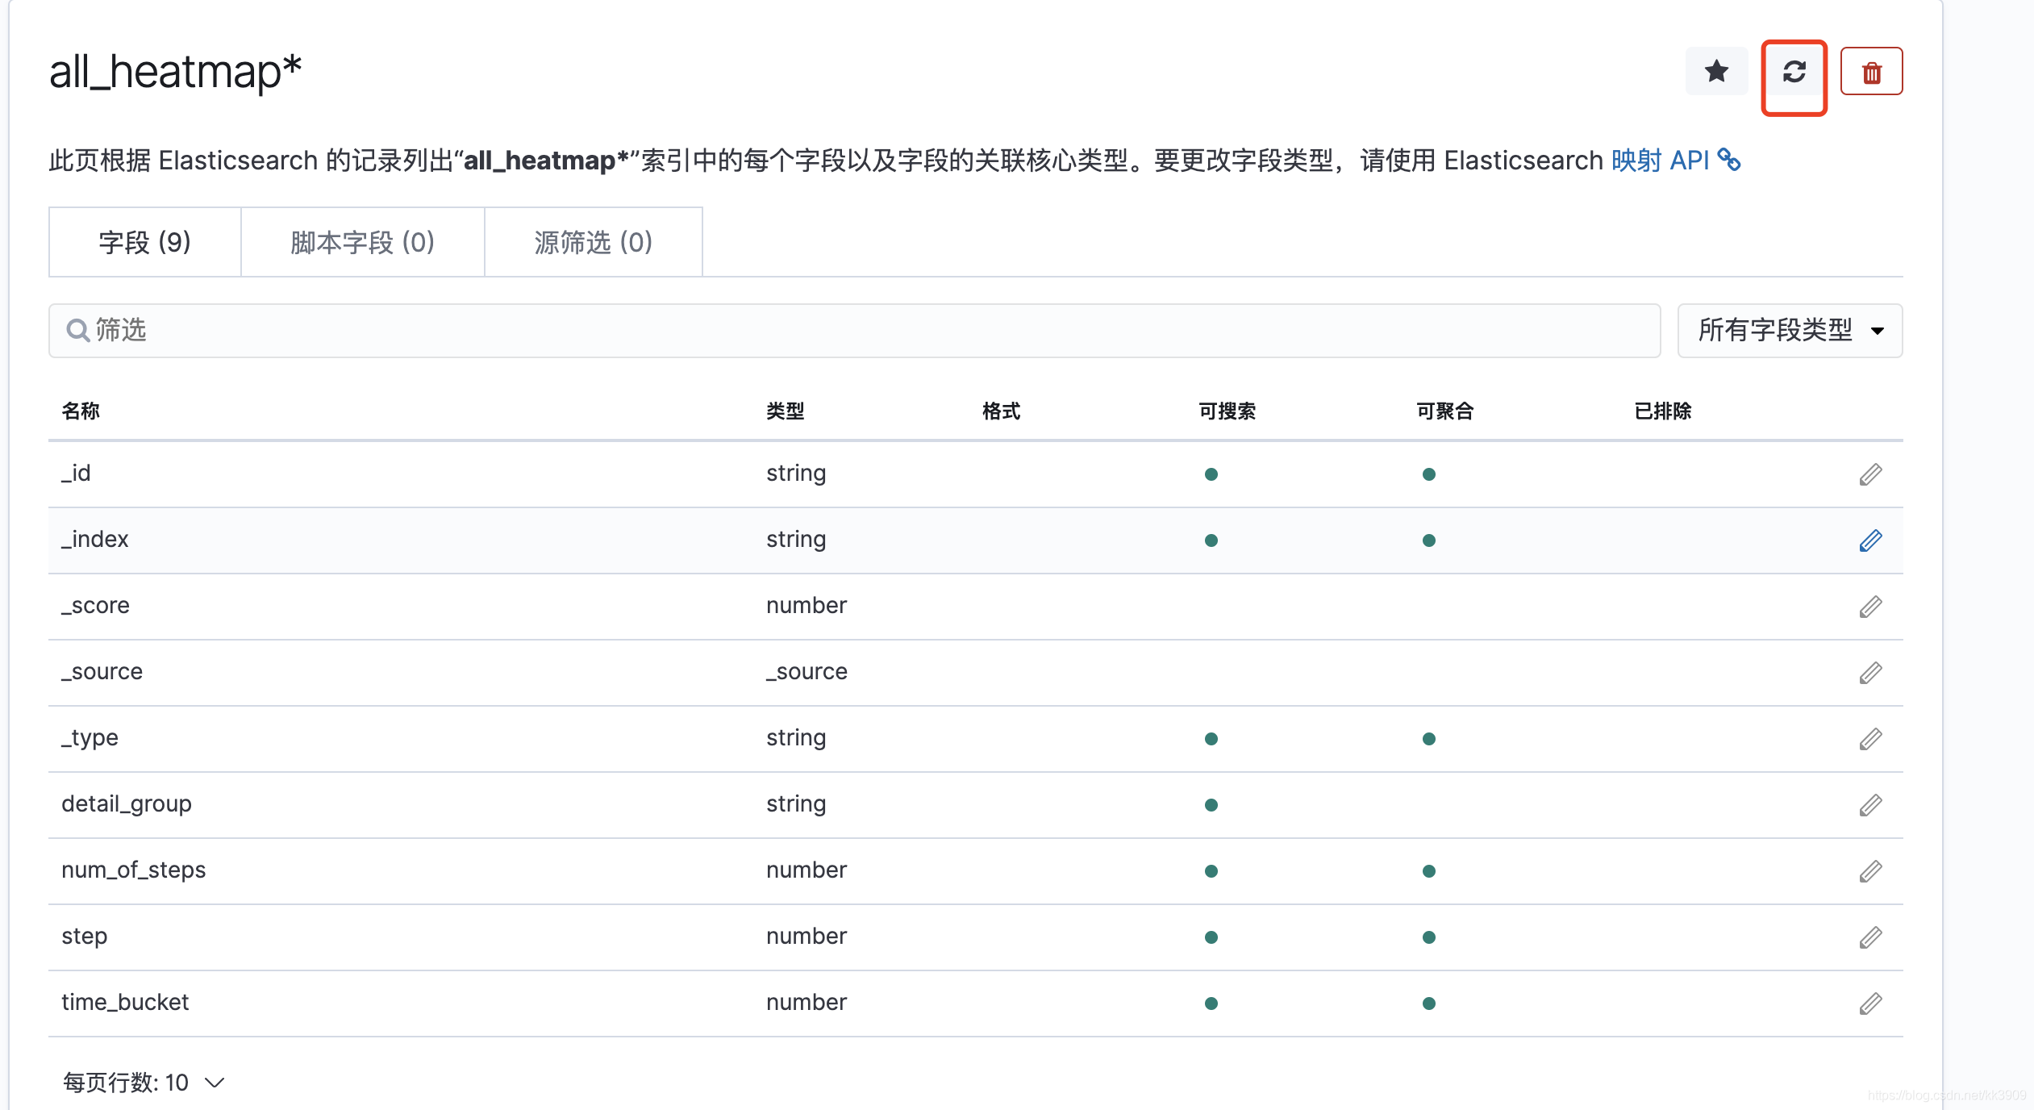
Task: Click the 已排除 column header
Action: click(1662, 411)
